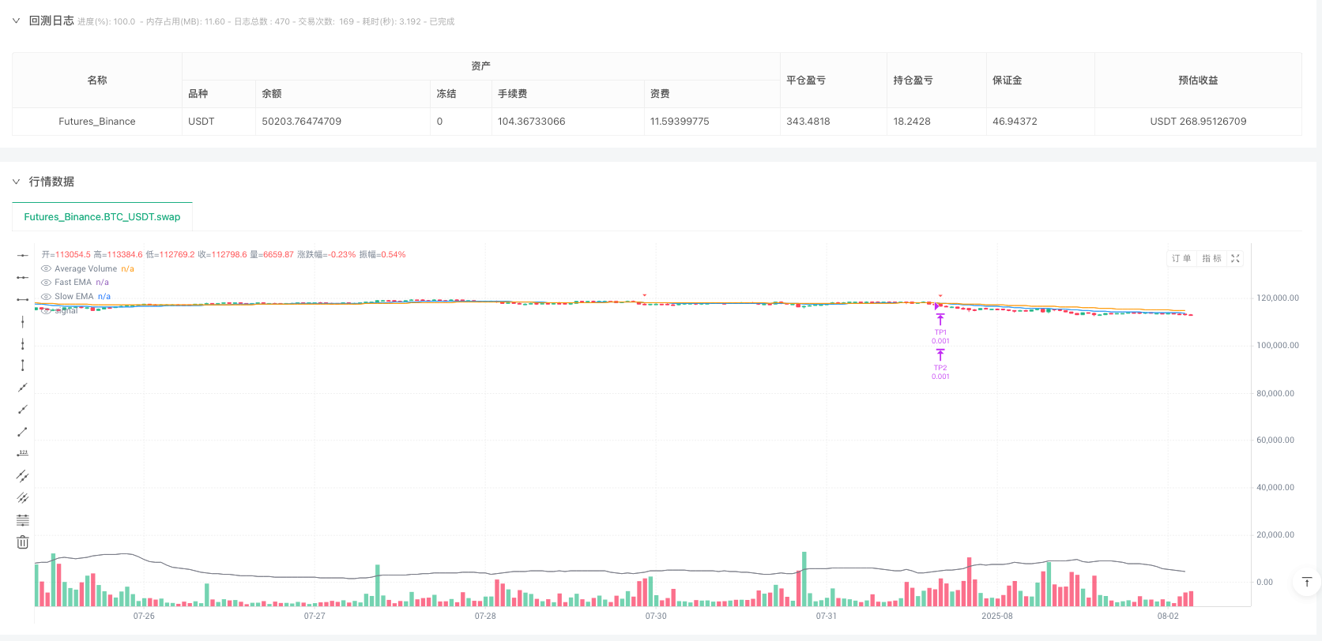Click the 预估收益 column header
The width and height of the screenshot is (1322, 641).
point(1198,80)
